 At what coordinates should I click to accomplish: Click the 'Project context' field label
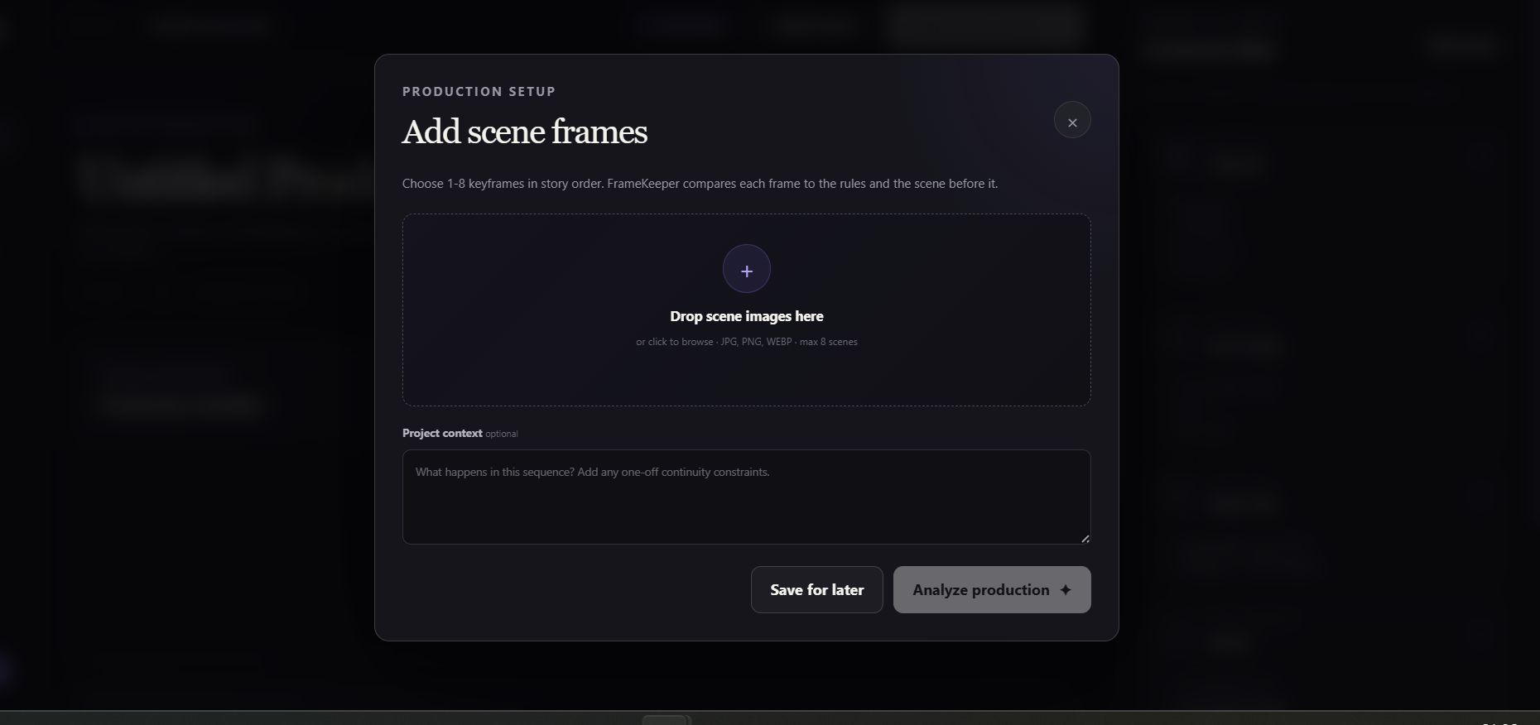(442, 433)
